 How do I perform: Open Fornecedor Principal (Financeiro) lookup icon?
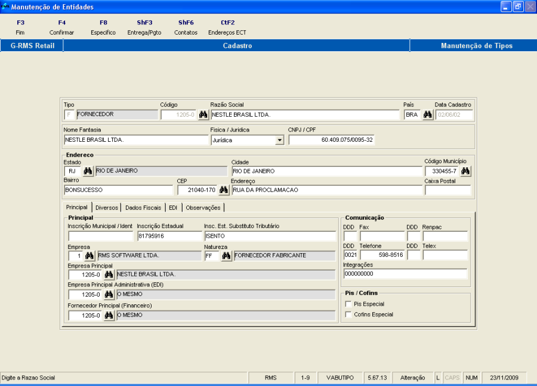[x=109, y=316]
